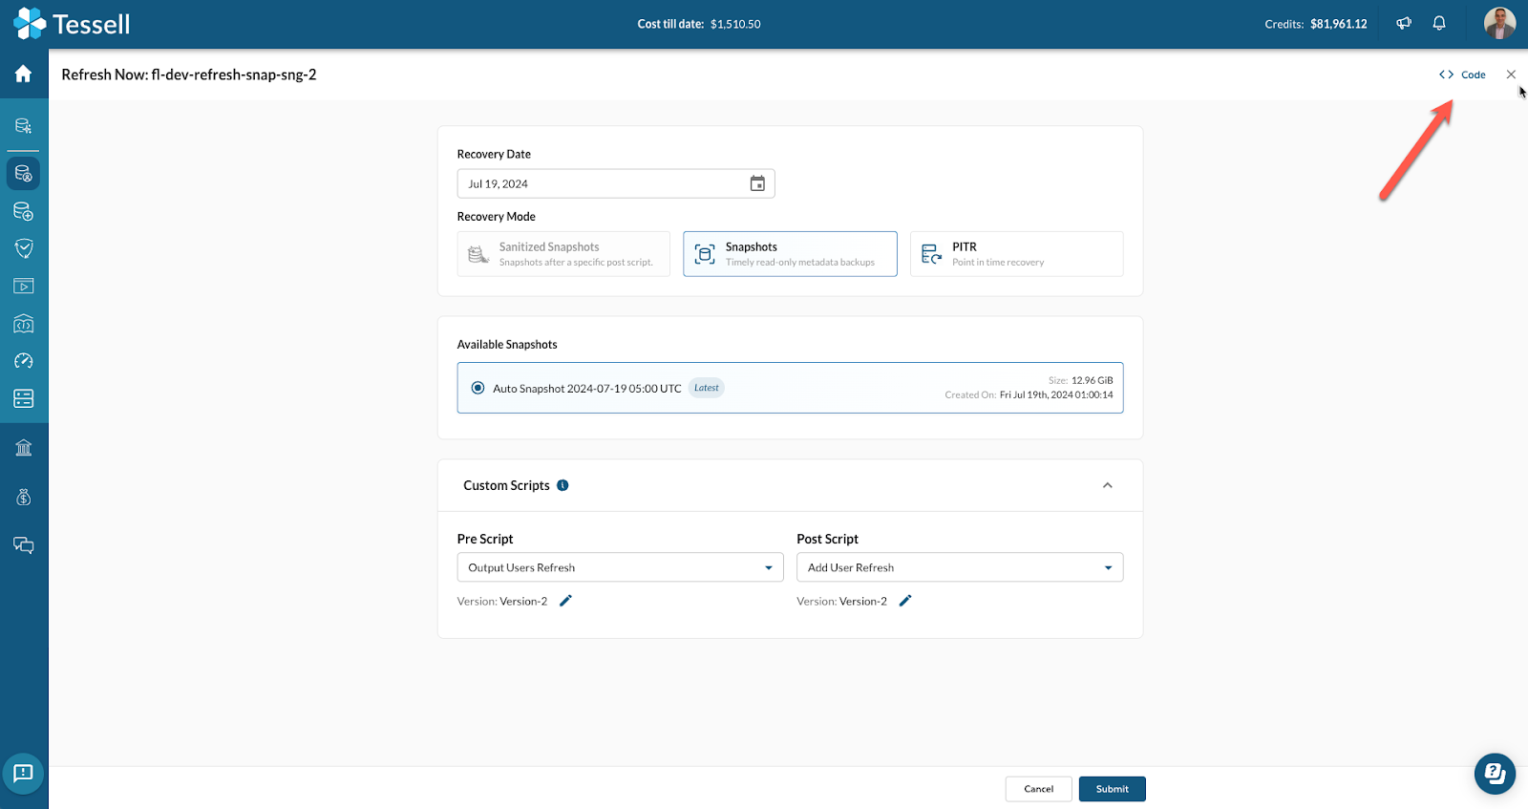Click the snapshot size 12.96 GiB
Viewport: 1528px width, 809px height.
tap(1092, 380)
